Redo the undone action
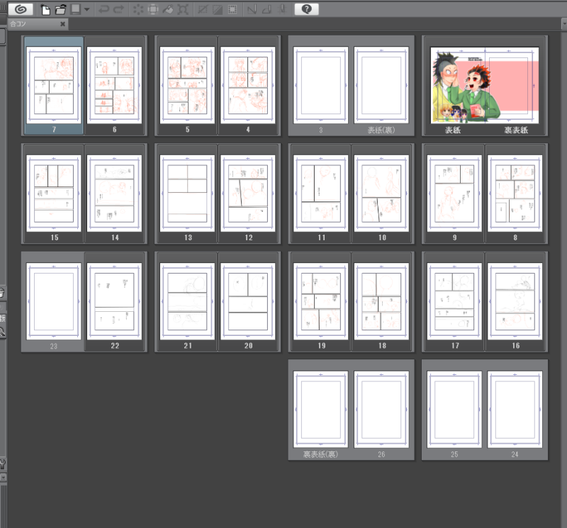 pos(118,9)
